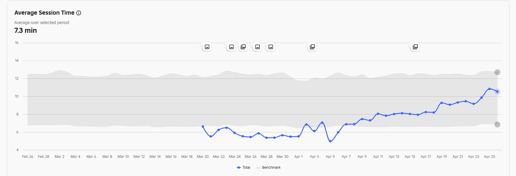Open the image marker just right of Mar 28
Image resolution: width=516 pixels, height=176 pixels.
[271, 47]
